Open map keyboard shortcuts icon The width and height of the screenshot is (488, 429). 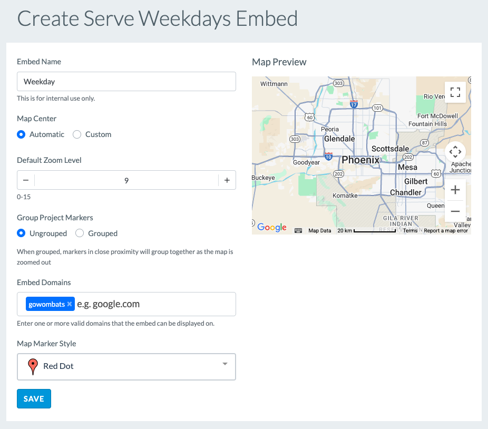click(298, 230)
